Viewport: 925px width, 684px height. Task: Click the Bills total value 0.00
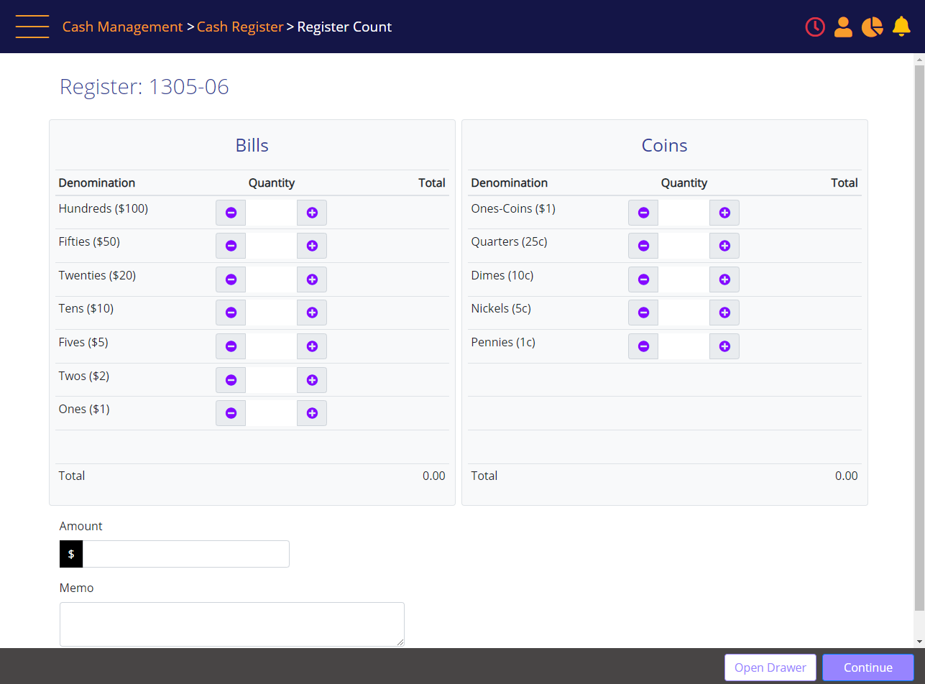tap(434, 476)
